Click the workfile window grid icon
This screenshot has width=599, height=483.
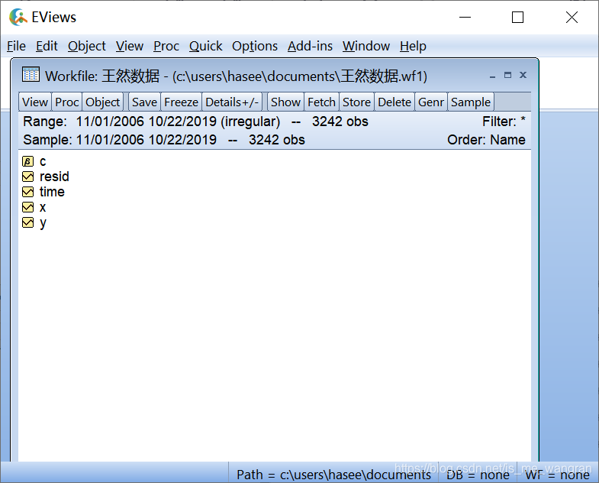(31, 74)
